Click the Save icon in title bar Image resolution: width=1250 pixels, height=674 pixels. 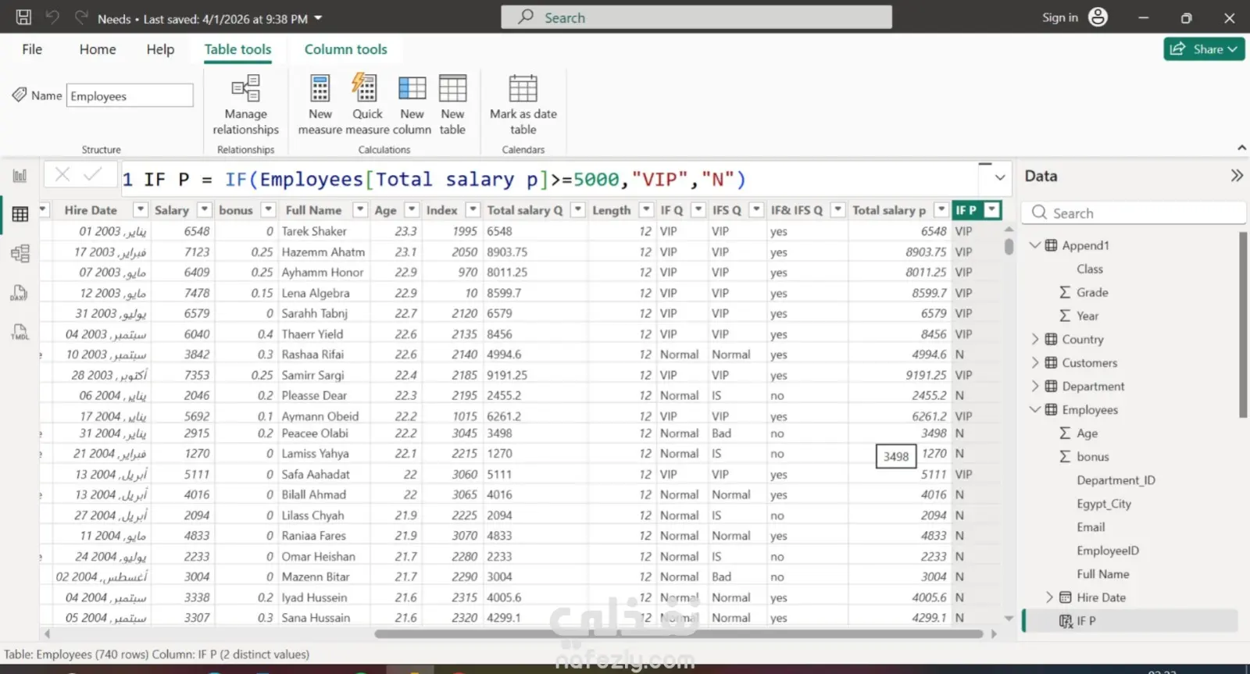pyautogui.click(x=23, y=17)
